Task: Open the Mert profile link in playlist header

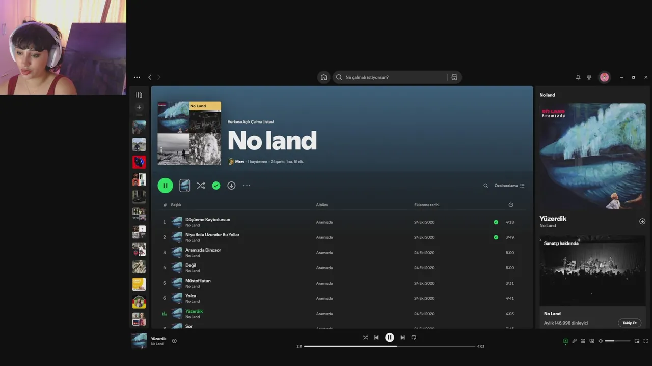Action: (239, 162)
